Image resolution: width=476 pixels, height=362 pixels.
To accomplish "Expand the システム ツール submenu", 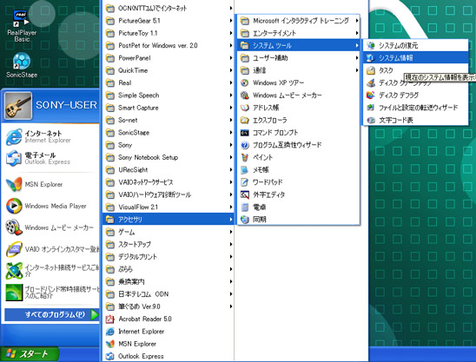I will pos(299,45).
